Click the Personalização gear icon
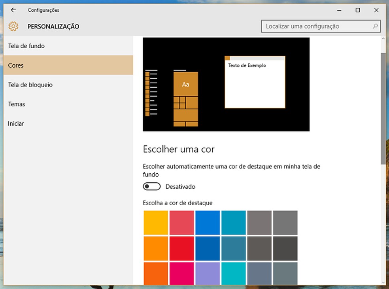Screen dimensions: 389x289 (x=13, y=26)
